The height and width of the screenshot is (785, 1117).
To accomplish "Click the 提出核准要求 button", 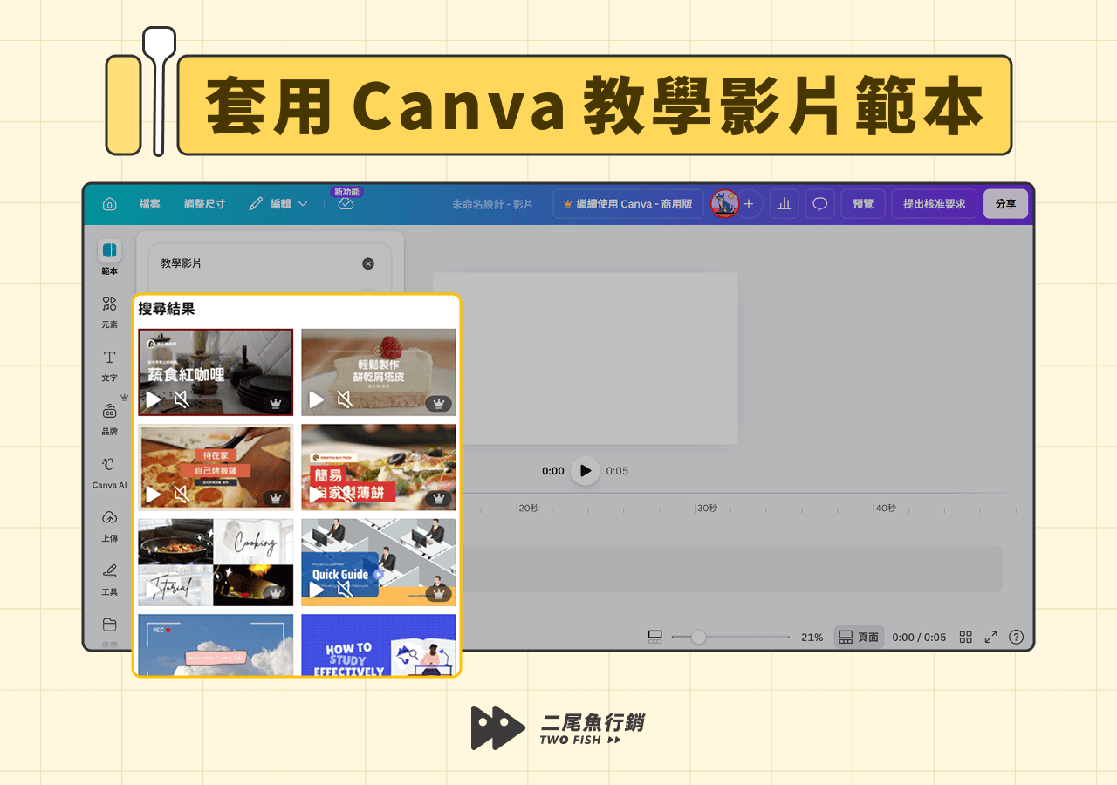I will [x=935, y=204].
